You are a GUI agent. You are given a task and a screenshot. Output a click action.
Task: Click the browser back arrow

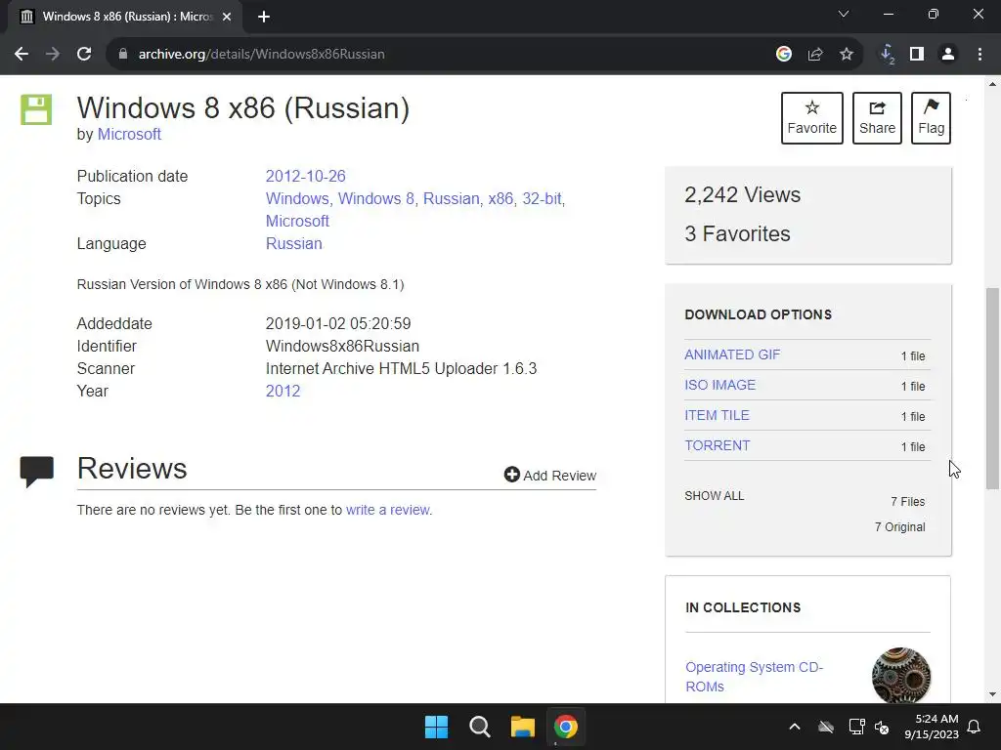(22, 55)
